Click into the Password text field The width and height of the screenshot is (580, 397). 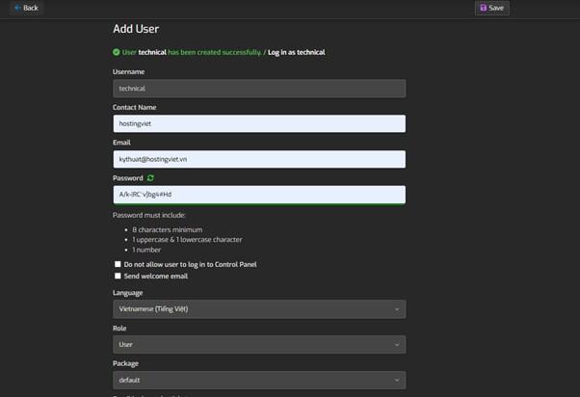[258, 194]
